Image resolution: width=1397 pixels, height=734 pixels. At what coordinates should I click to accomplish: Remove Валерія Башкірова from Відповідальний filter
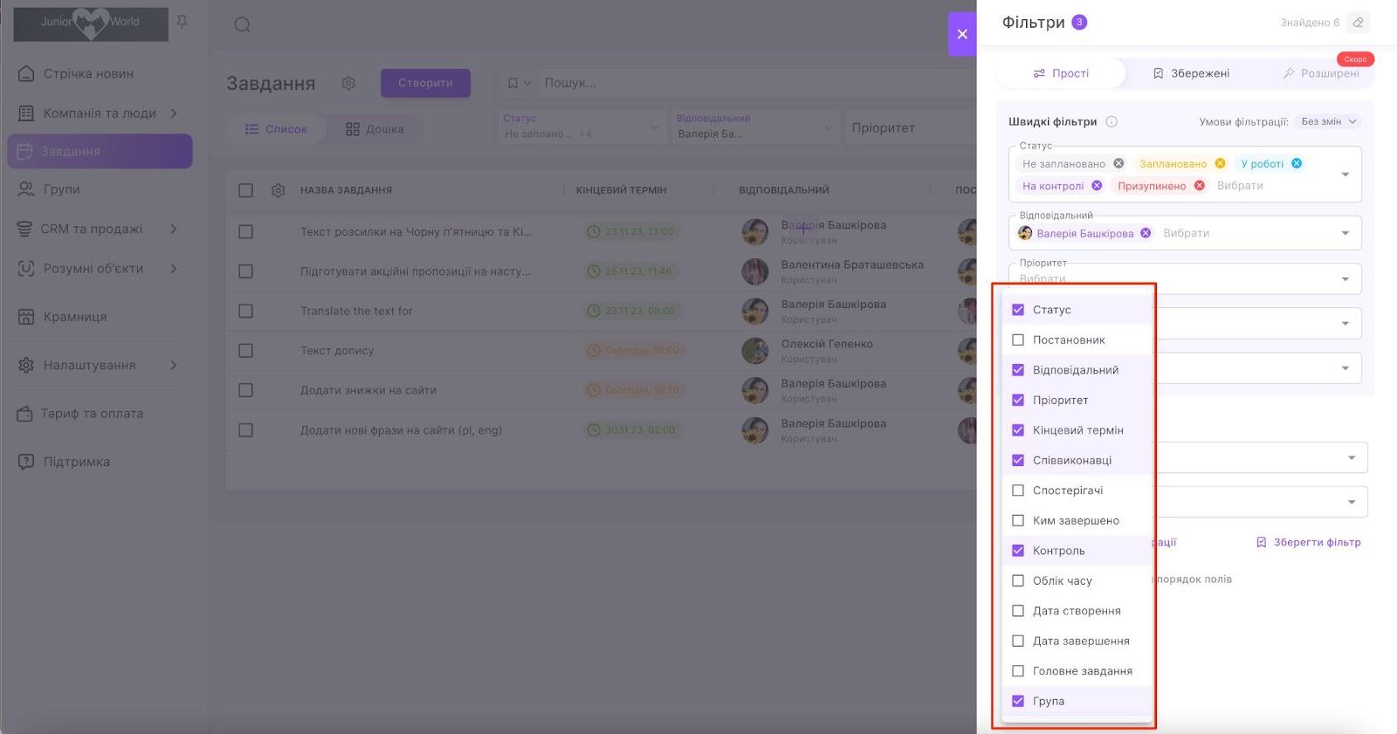1146,233
